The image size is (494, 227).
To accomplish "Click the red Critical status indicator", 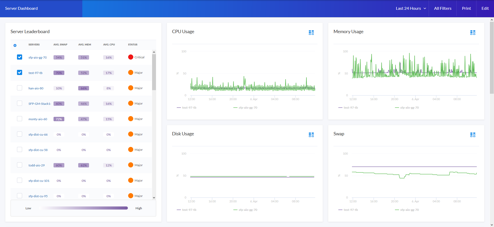I will 131,57.
